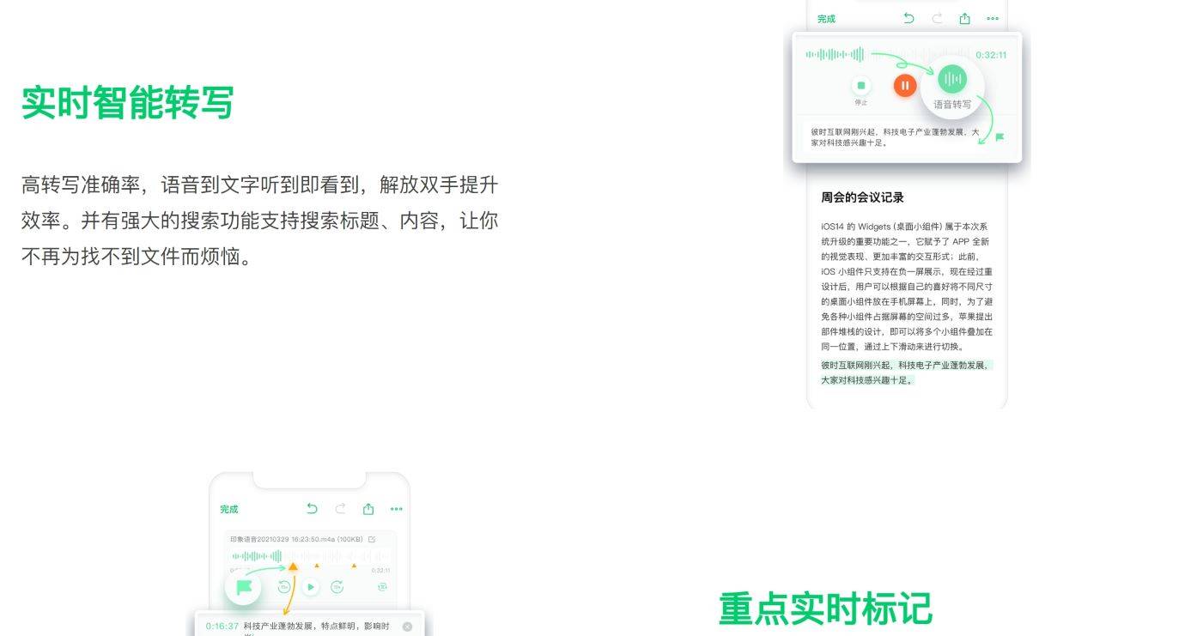The image size is (1191, 636).
Task: Click the marker note text 科技产业蓬勃发展
Action: tap(317, 628)
